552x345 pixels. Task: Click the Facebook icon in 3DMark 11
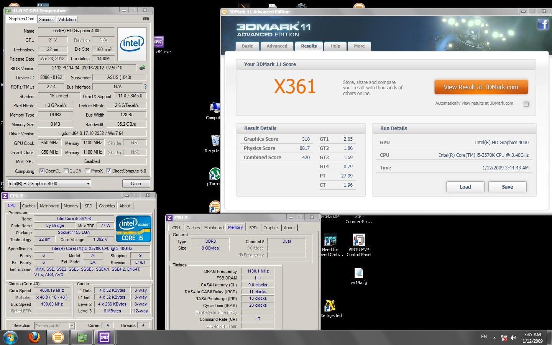click(x=543, y=24)
